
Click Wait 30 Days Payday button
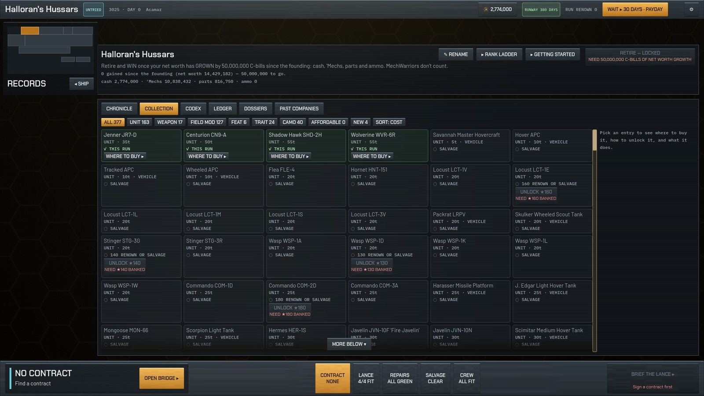click(x=635, y=9)
